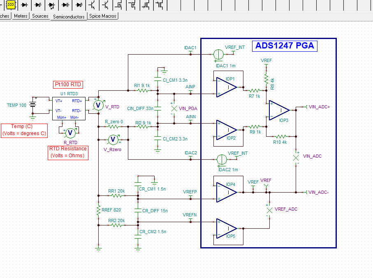Switch to the Meters tab
This screenshot has height=278, width=373.
click(x=21, y=16)
